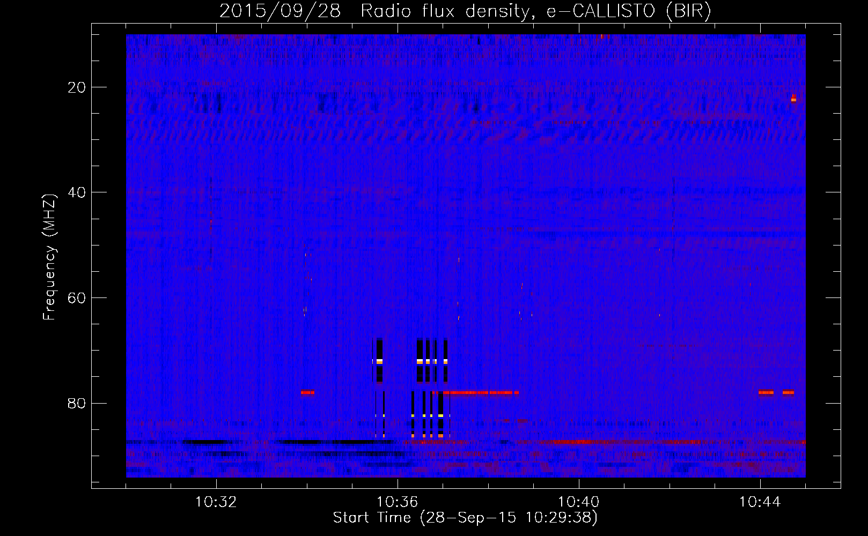Image resolution: width=868 pixels, height=536 pixels.
Task: Click the 20 MHz frequency tick label
Action: coord(77,87)
